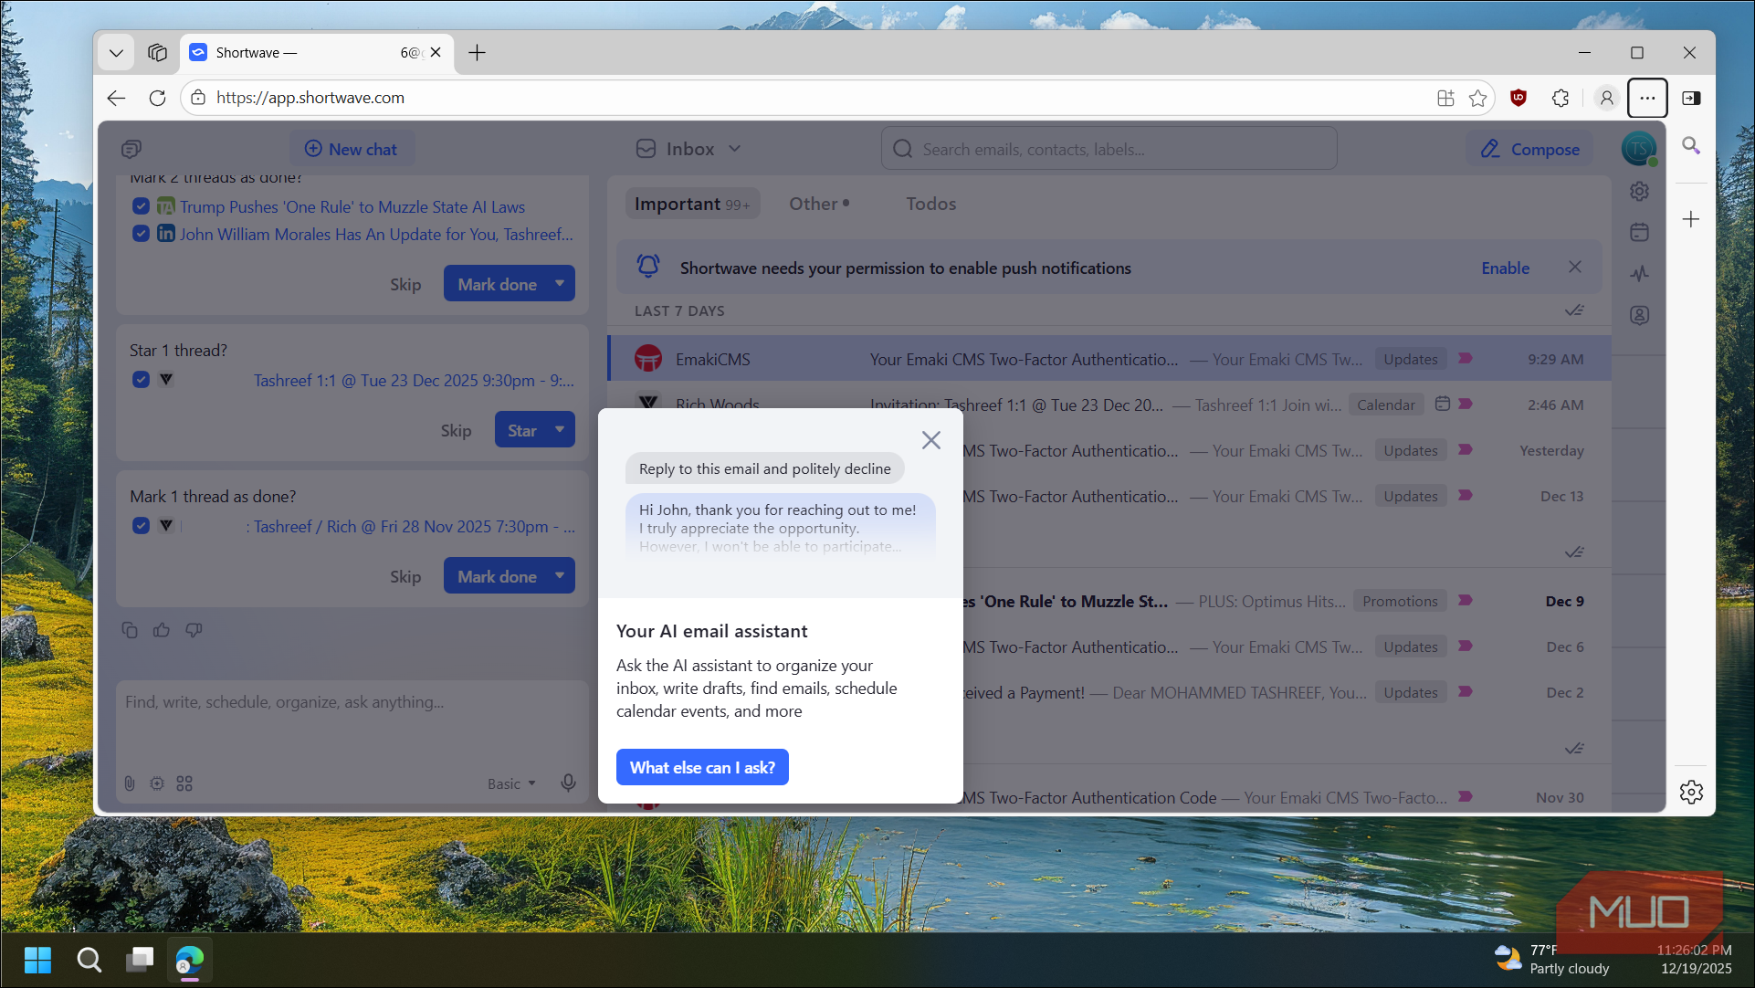Open browser Settings and more menu
This screenshot has width=1755, height=988.
point(1647,98)
